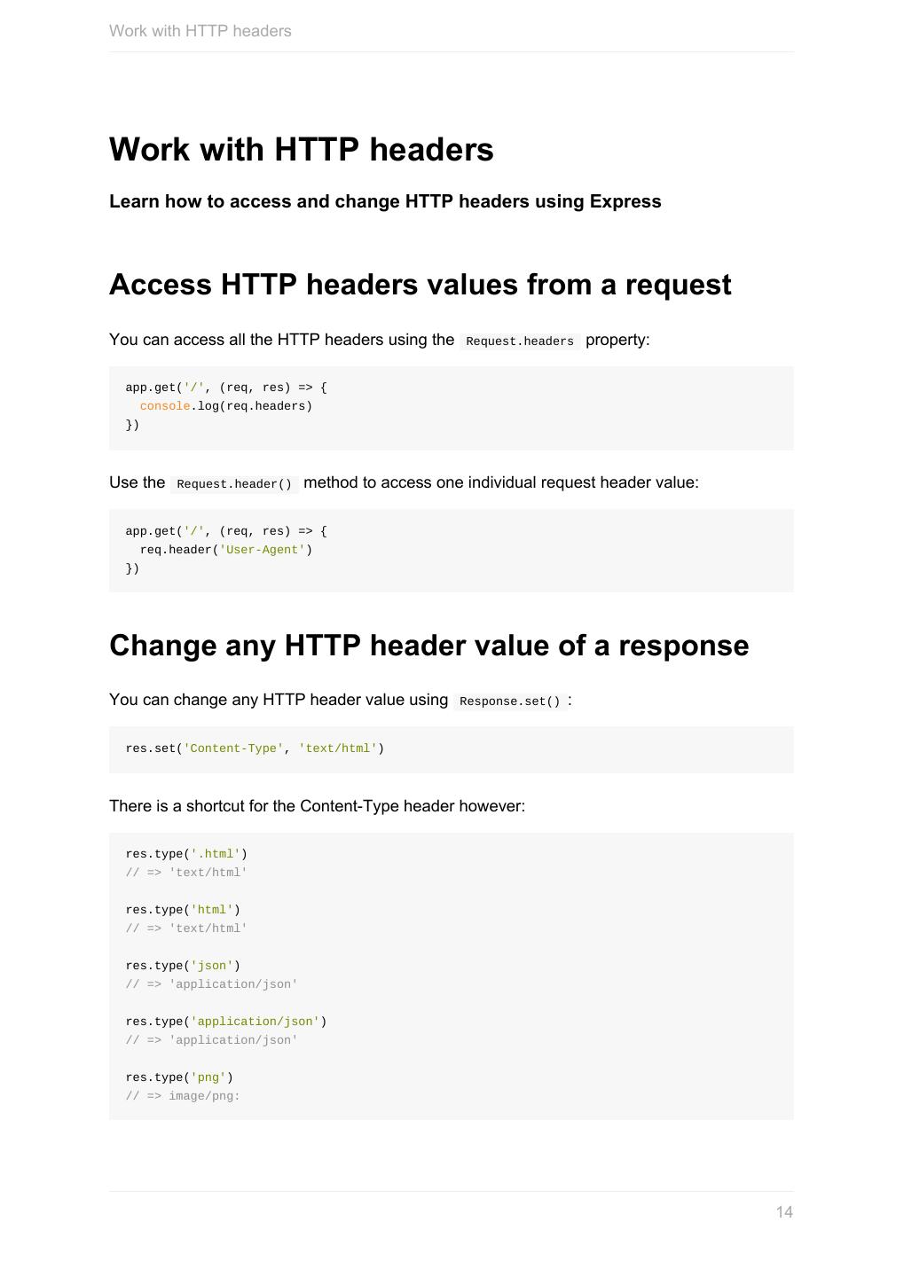Click the "// => image/png:" comment
The width and height of the screenshot is (904, 1277).
[x=183, y=1096]
